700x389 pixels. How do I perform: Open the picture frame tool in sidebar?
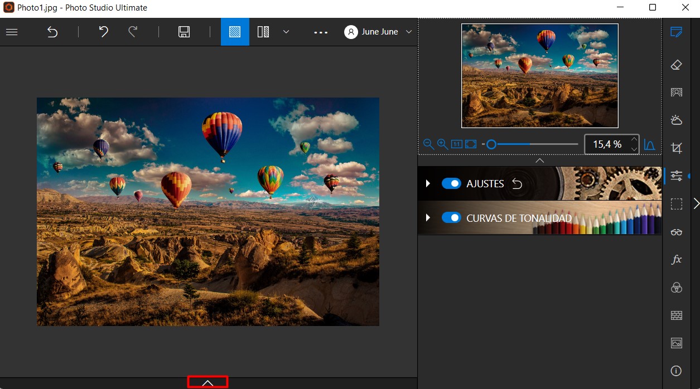click(x=677, y=343)
